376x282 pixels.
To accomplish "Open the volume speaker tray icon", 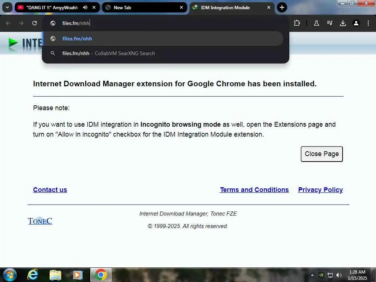I will (x=339, y=275).
